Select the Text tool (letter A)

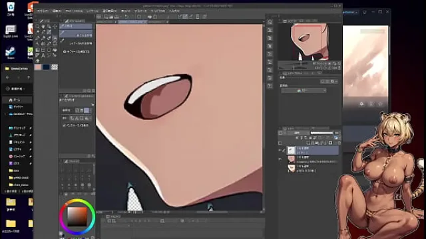[43, 56]
